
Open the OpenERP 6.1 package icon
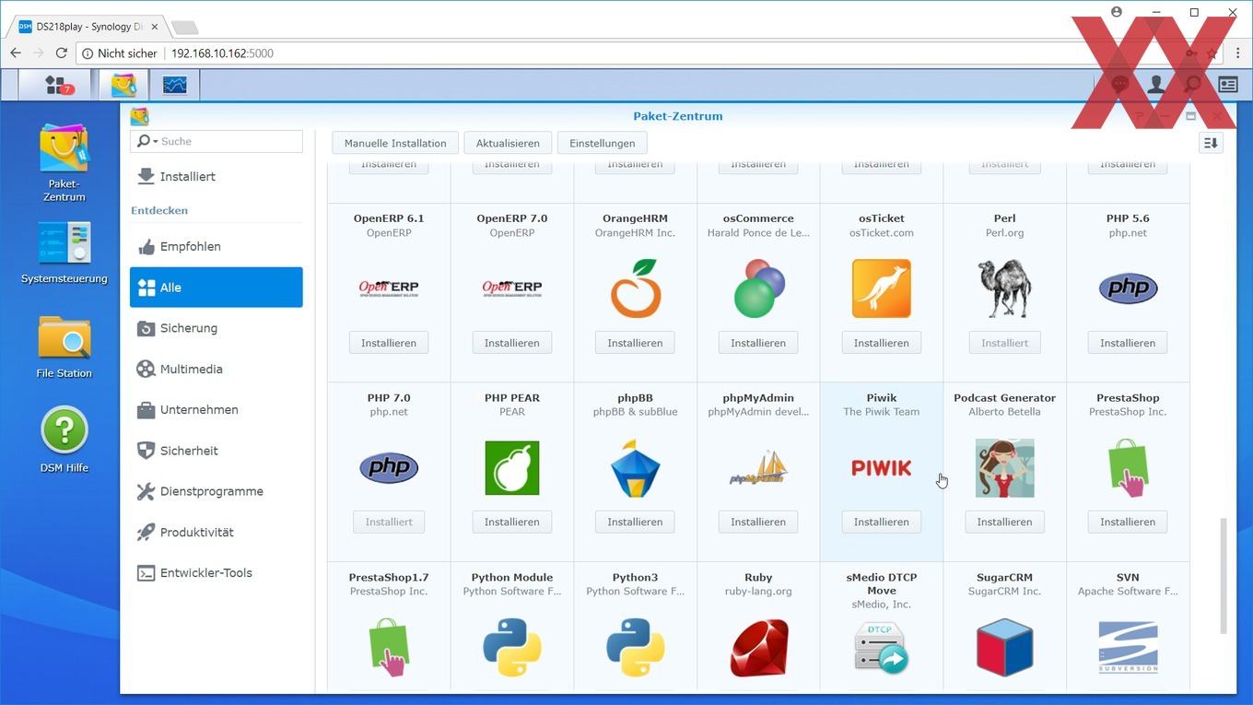pyautogui.click(x=389, y=288)
